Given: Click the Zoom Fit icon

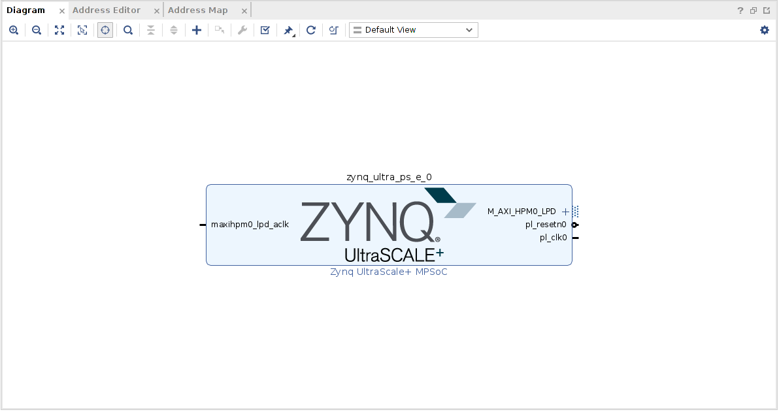Looking at the screenshot, I should pyautogui.click(x=59, y=30).
